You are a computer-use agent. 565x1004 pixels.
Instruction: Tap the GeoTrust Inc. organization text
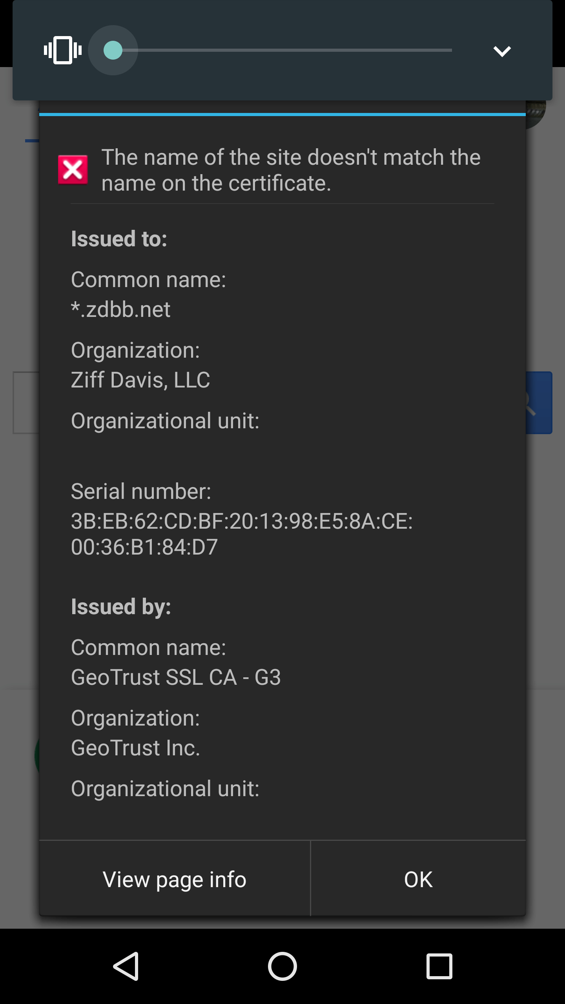click(x=135, y=748)
